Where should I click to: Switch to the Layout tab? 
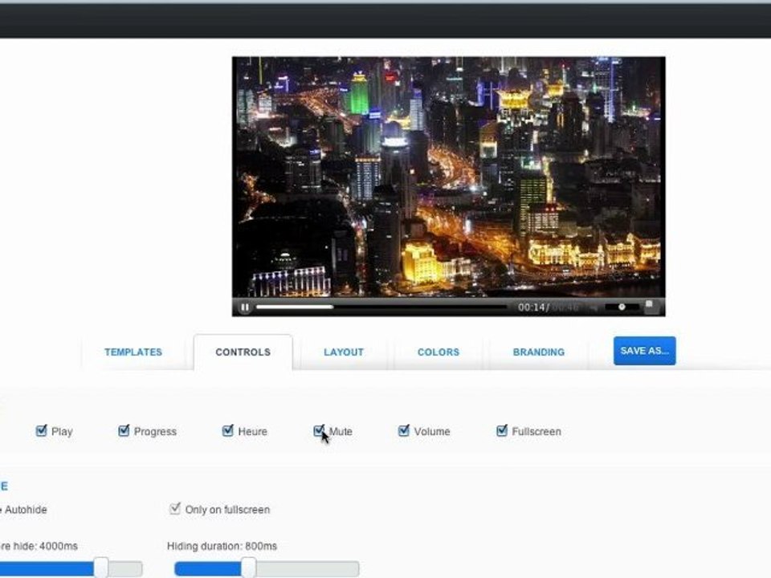point(344,352)
